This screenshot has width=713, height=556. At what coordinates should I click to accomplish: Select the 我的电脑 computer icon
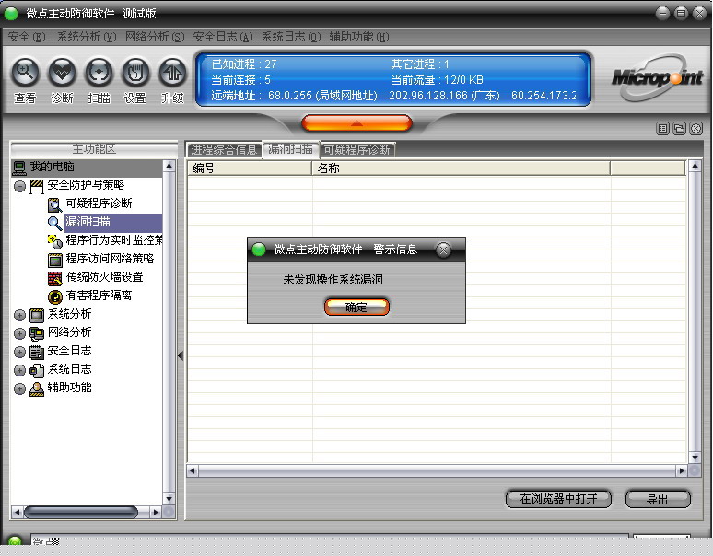pyautogui.click(x=19, y=168)
